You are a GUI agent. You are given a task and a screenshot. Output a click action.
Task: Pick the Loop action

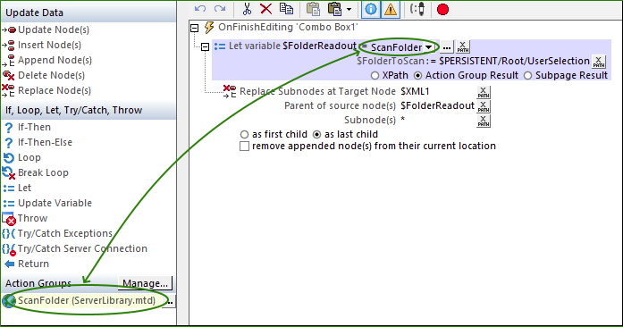[29, 157]
